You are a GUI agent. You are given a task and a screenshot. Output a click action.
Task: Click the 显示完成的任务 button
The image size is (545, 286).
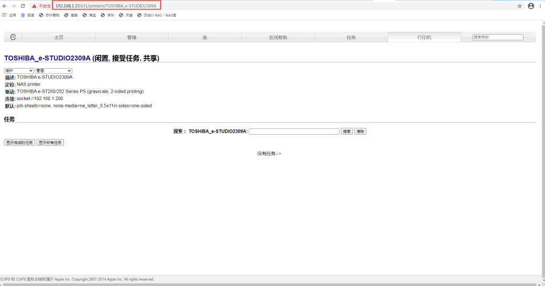coord(19,142)
